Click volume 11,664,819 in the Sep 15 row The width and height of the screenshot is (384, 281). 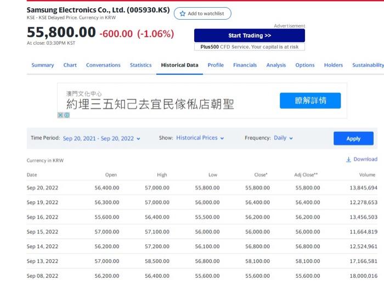point(363,232)
